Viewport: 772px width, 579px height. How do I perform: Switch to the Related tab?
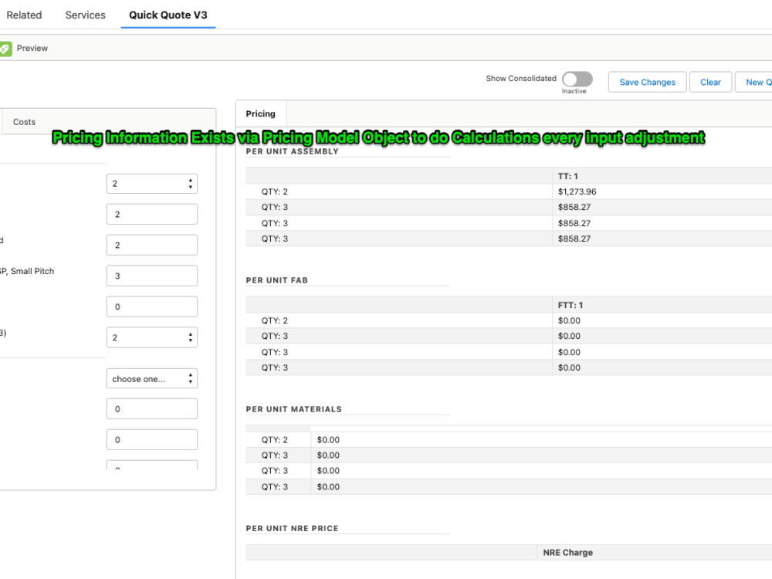(24, 15)
